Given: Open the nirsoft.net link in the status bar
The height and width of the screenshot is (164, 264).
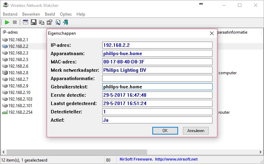Looking at the screenshot, I should click(176, 159).
